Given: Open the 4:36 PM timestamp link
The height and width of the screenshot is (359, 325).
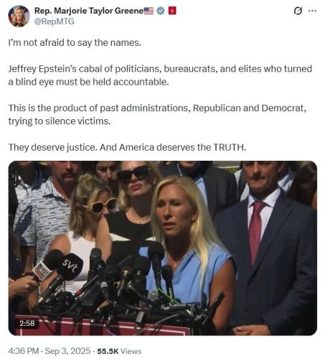Looking at the screenshot, I should (x=24, y=351).
